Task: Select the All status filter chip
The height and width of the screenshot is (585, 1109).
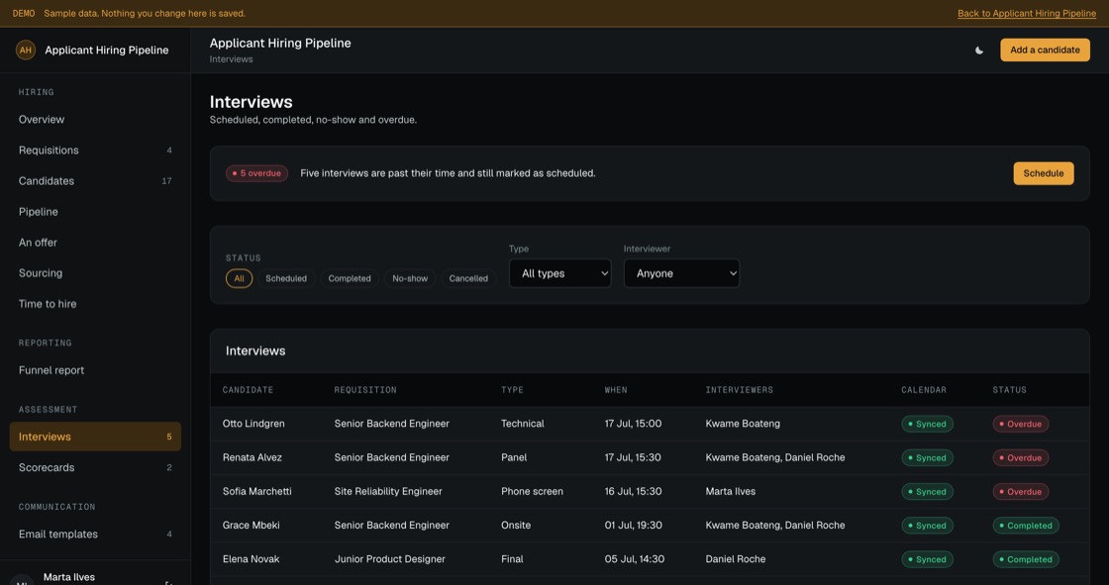Action: click(239, 279)
